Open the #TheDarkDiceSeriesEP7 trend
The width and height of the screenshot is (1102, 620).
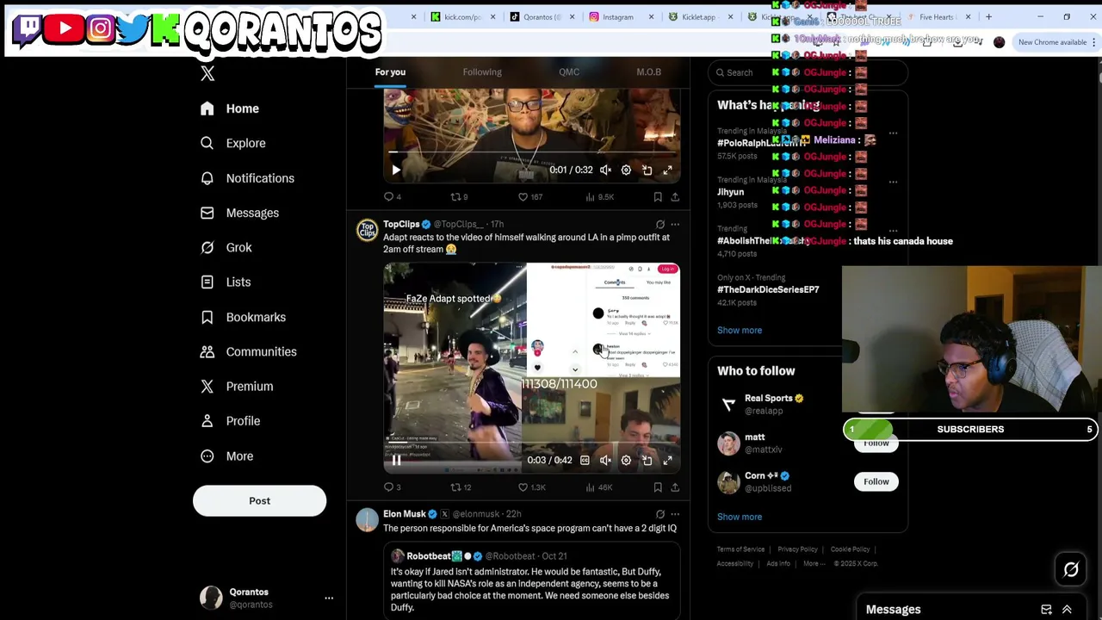(768, 289)
